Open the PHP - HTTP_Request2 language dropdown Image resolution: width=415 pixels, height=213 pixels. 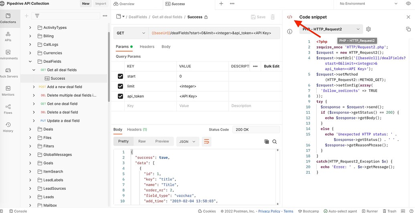pyautogui.click(x=331, y=29)
